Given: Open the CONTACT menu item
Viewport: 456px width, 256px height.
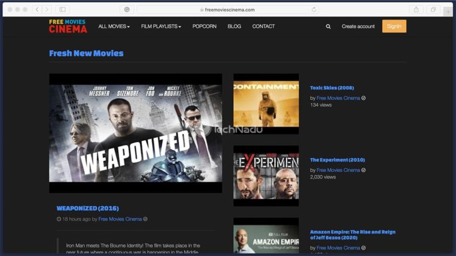Looking at the screenshot, I should tap(263, 26).
